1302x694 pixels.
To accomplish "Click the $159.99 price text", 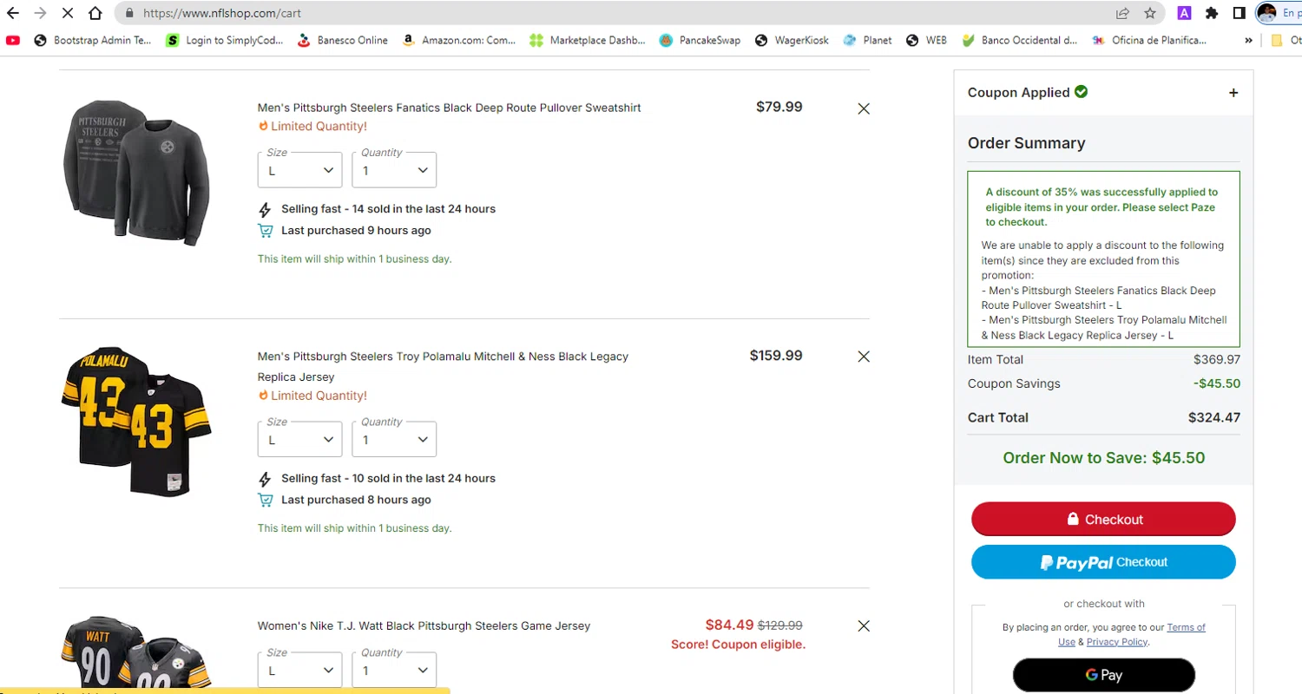I will (776, 356).
